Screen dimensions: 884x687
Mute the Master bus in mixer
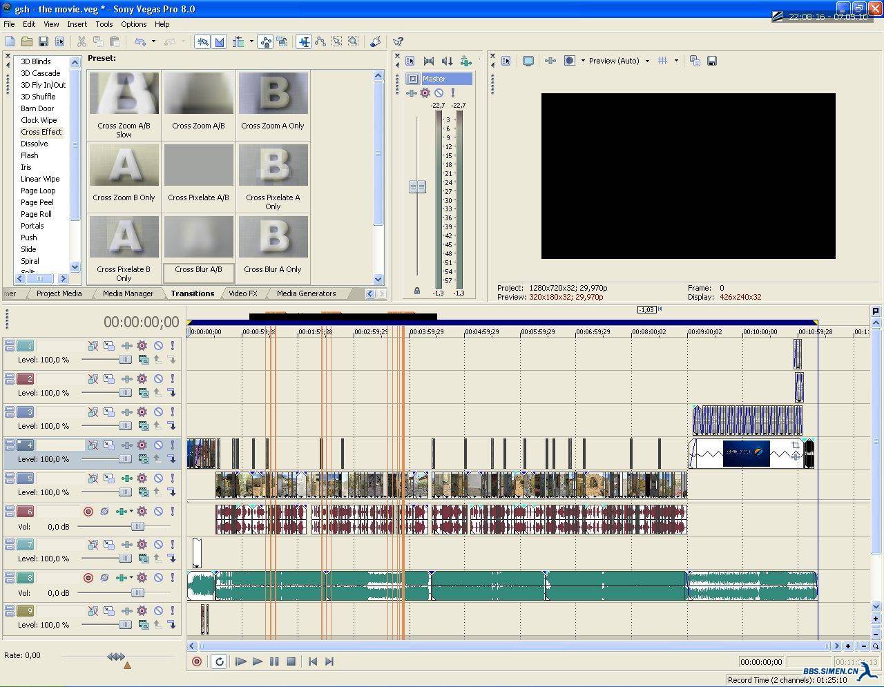(x=439, y=93)
